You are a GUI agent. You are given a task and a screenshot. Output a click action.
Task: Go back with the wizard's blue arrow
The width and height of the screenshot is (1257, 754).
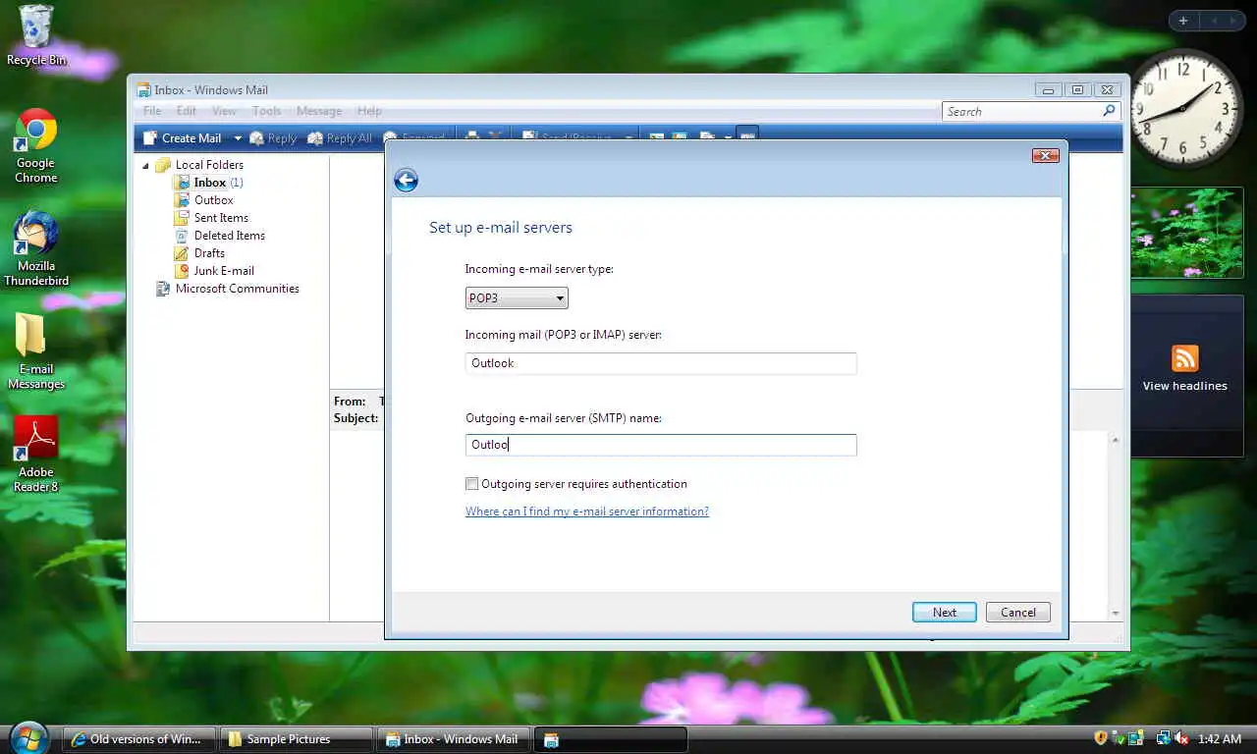[406, 180]
